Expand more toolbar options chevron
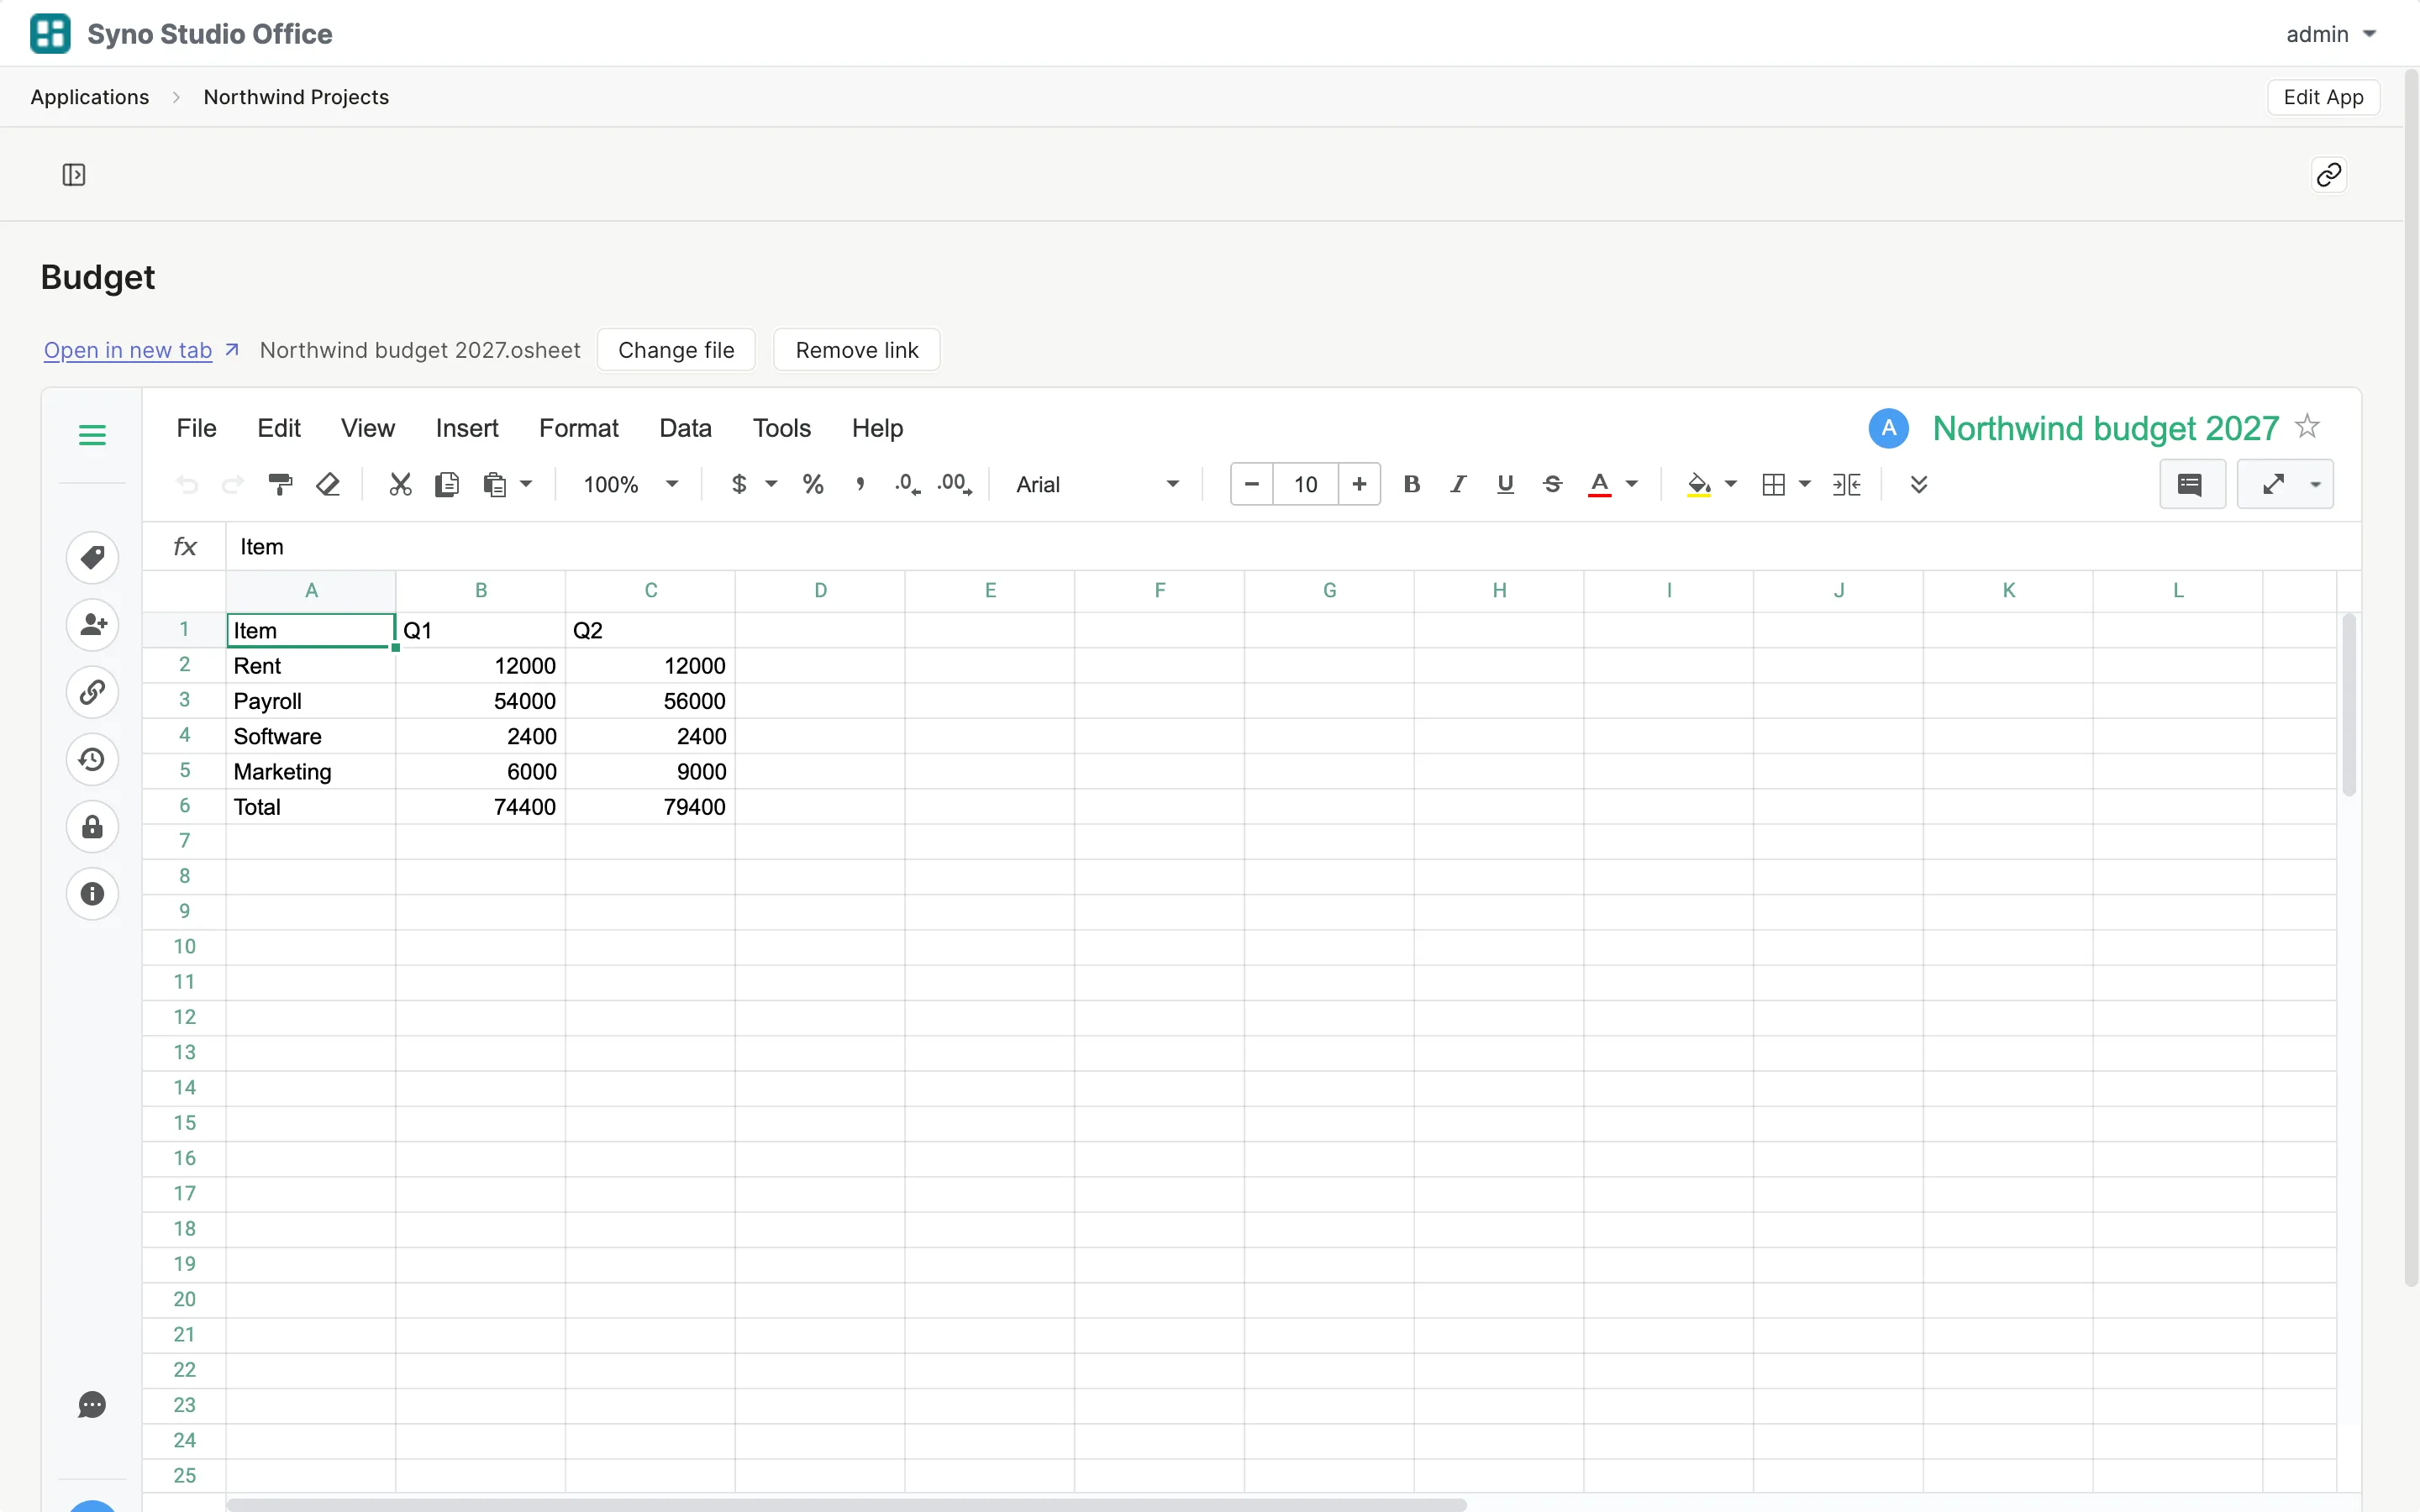Screen dimensions: 2420x1512 pyautogui.click(x=1918, y=485)
